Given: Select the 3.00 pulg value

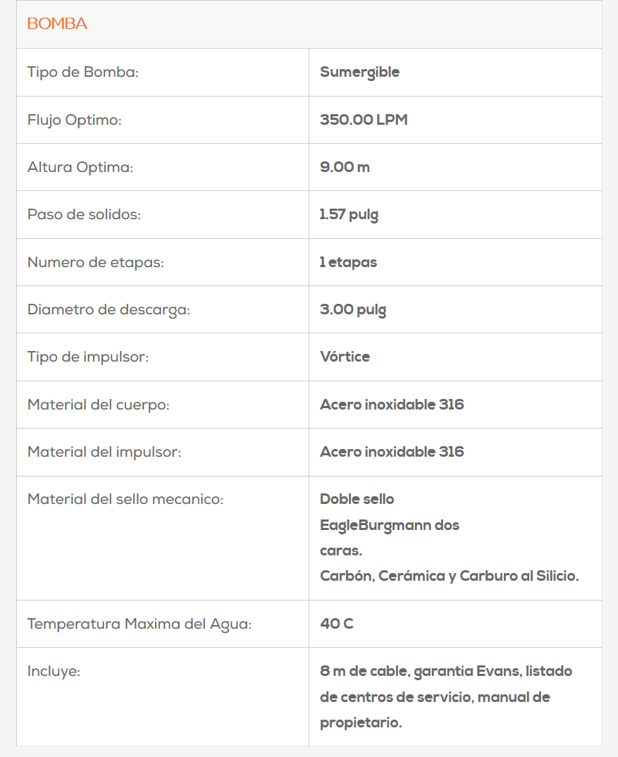Looking at the screenshot, I should 352,309.
